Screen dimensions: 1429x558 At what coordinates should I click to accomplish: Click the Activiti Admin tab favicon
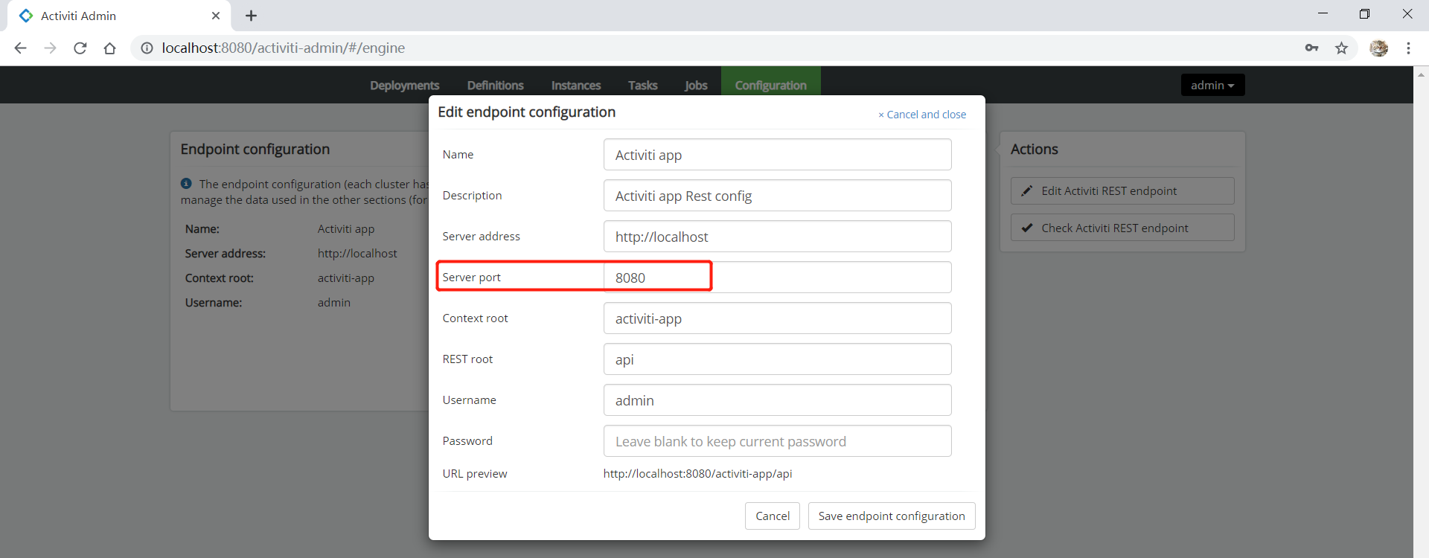coord(26,16)
